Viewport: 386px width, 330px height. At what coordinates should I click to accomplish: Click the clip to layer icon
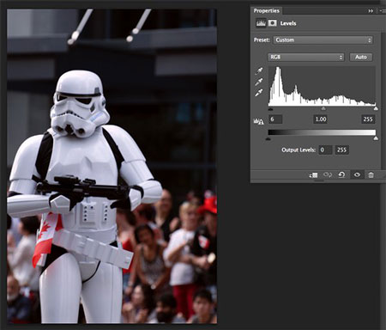[313, 174]
